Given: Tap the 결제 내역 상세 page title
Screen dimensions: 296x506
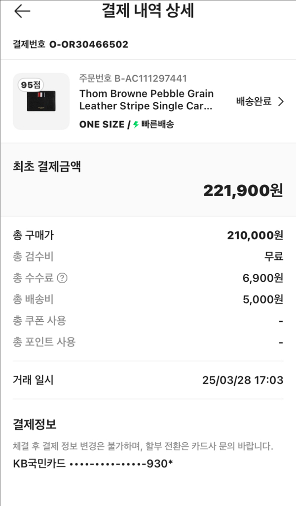Looking at the screenshot, I should pos(148,11).
